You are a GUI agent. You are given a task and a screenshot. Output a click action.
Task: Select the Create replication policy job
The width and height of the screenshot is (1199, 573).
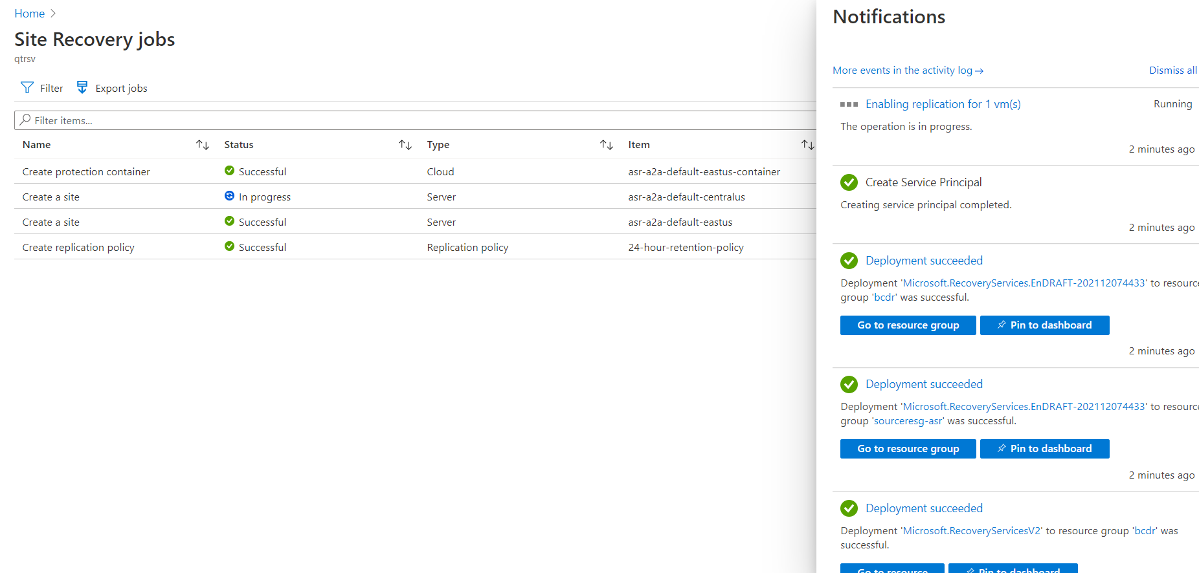click(x=78, y=247)
